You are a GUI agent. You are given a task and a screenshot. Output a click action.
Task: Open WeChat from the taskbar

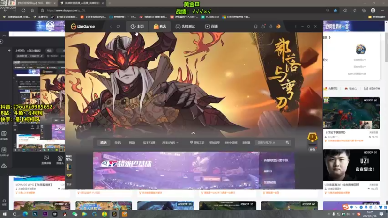[x=75, y=214]
